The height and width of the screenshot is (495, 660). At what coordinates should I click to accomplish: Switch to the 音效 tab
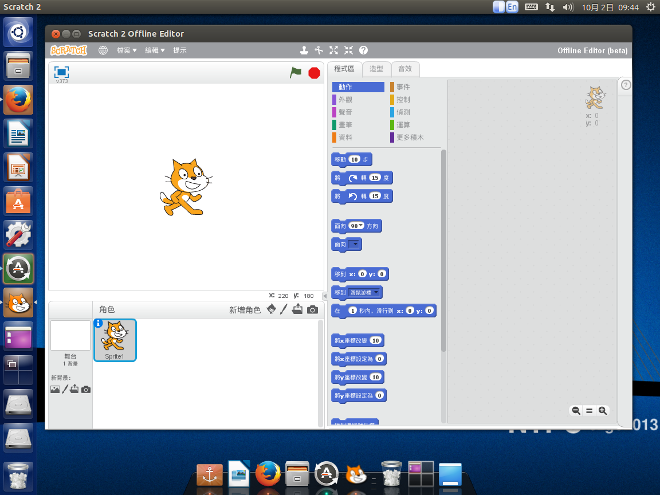(406, 69)
